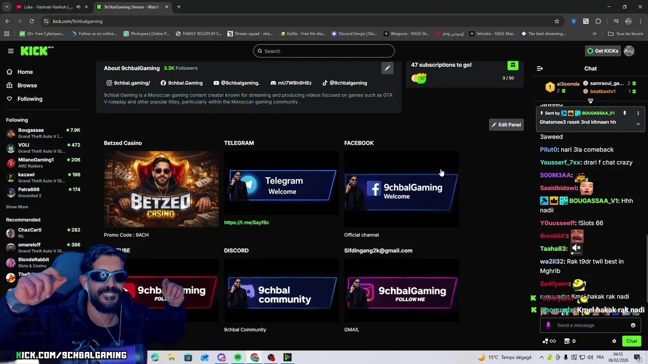Edit the About section with the pencil icon
The image size is (648, 364).
[387, 68]
